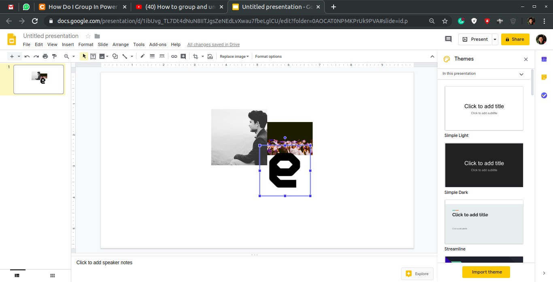Click the Insert link icon
This screenshot has width=553, height=282.
point(174,57)
